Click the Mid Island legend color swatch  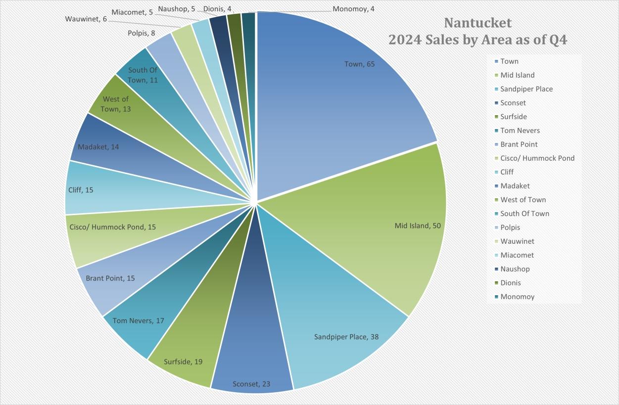[x=496, y=75]
